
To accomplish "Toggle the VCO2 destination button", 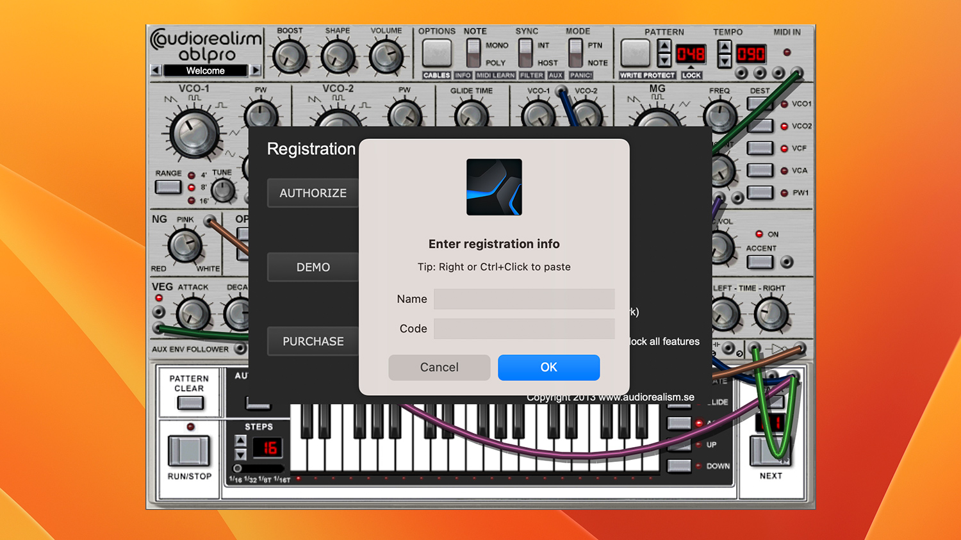I will [760, 126].
